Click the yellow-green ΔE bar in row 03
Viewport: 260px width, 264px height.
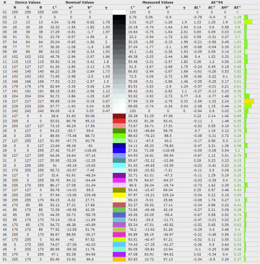click(x=248, y=22)
